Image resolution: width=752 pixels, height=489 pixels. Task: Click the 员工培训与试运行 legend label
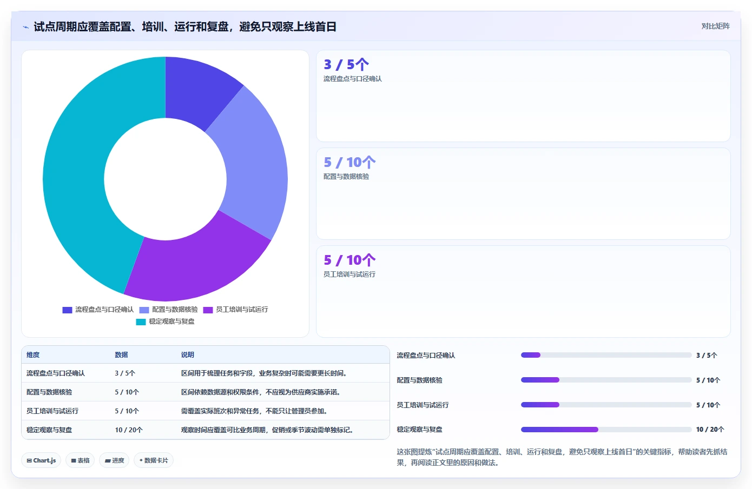tap(242, 310)
